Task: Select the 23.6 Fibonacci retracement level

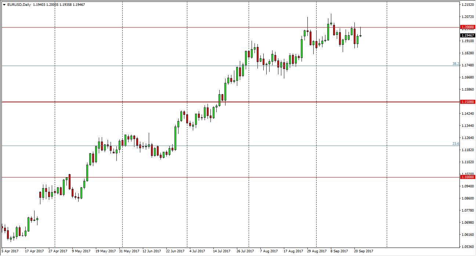Action: pos(455,144)
